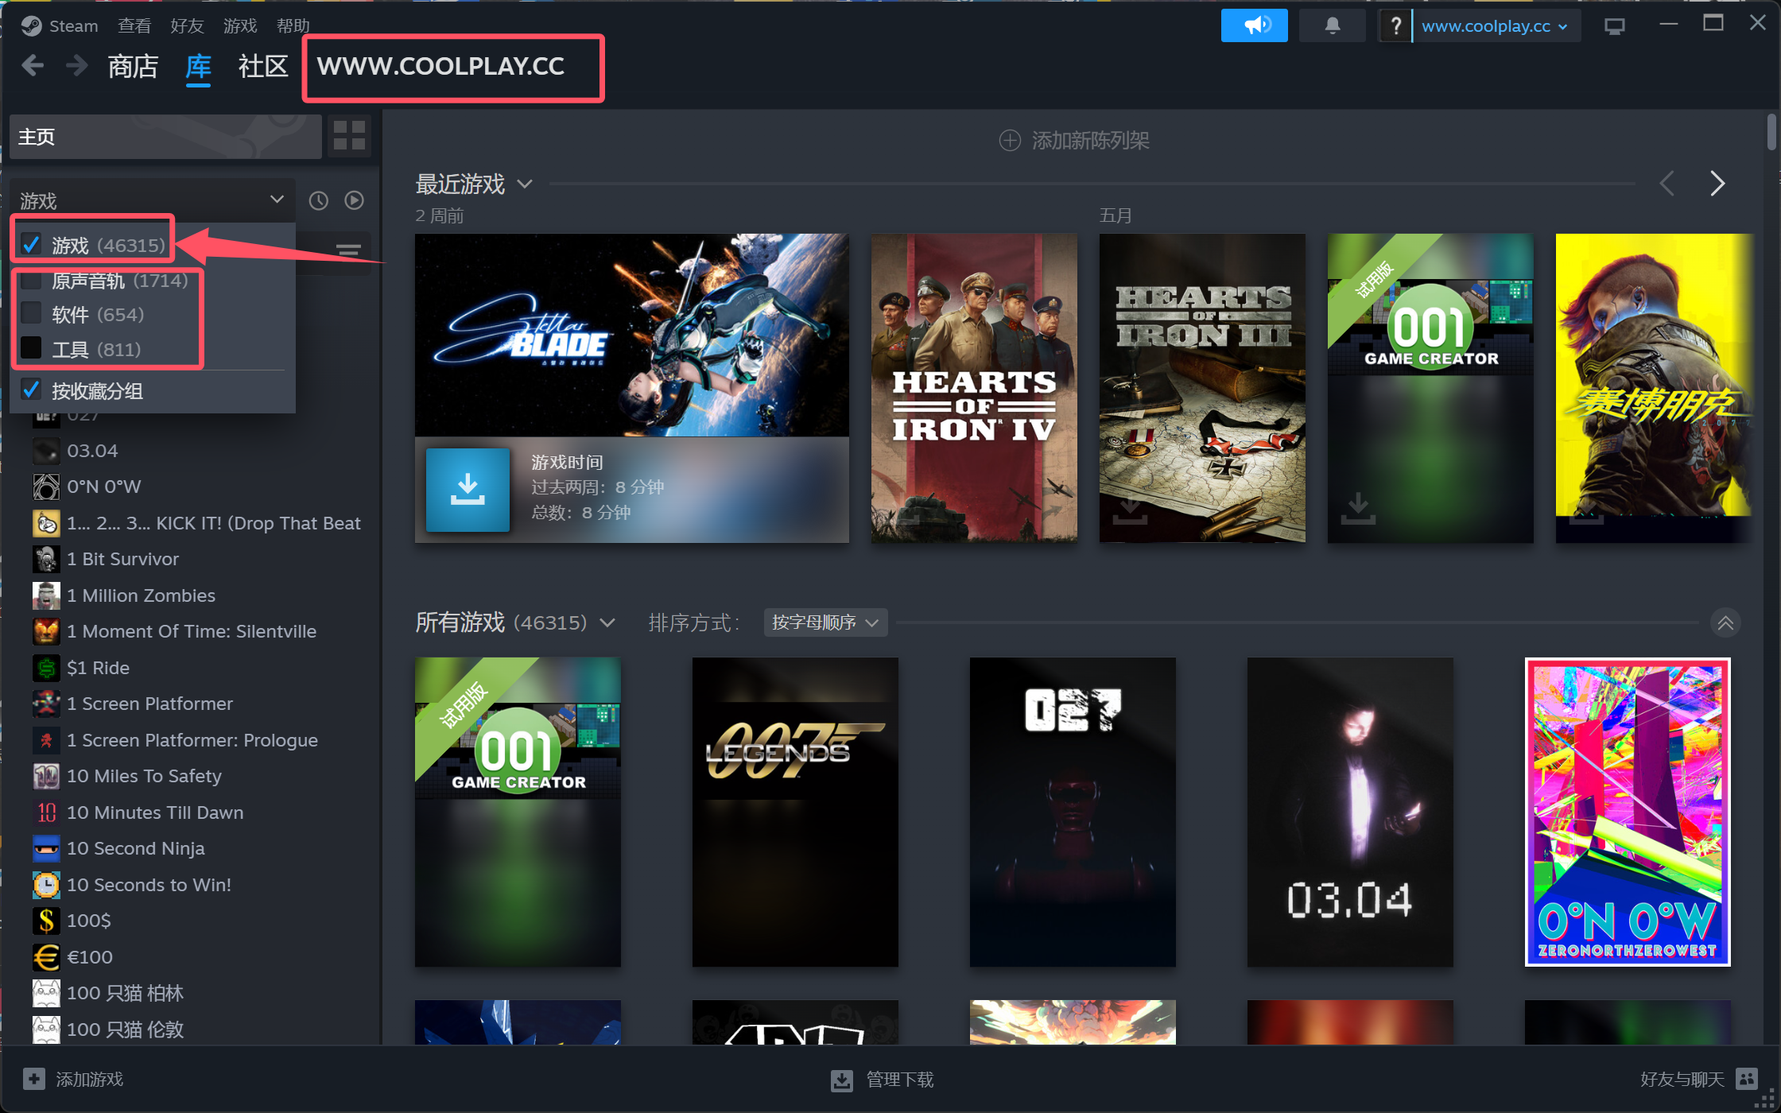The width and height of the screenshot is (1781, 1113).
Task: Open the 主页 library home button
Action: pyautogui.click(x=165, y=137)
